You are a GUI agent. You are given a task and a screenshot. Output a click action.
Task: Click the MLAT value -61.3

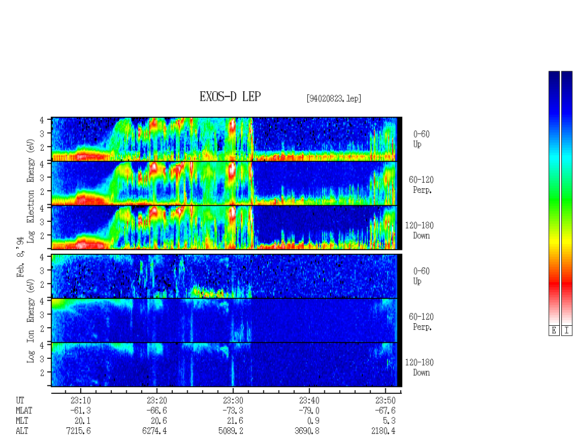click(81, 411)
